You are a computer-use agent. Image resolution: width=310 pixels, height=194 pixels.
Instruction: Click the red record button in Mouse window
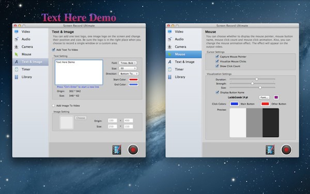(286, 150)
